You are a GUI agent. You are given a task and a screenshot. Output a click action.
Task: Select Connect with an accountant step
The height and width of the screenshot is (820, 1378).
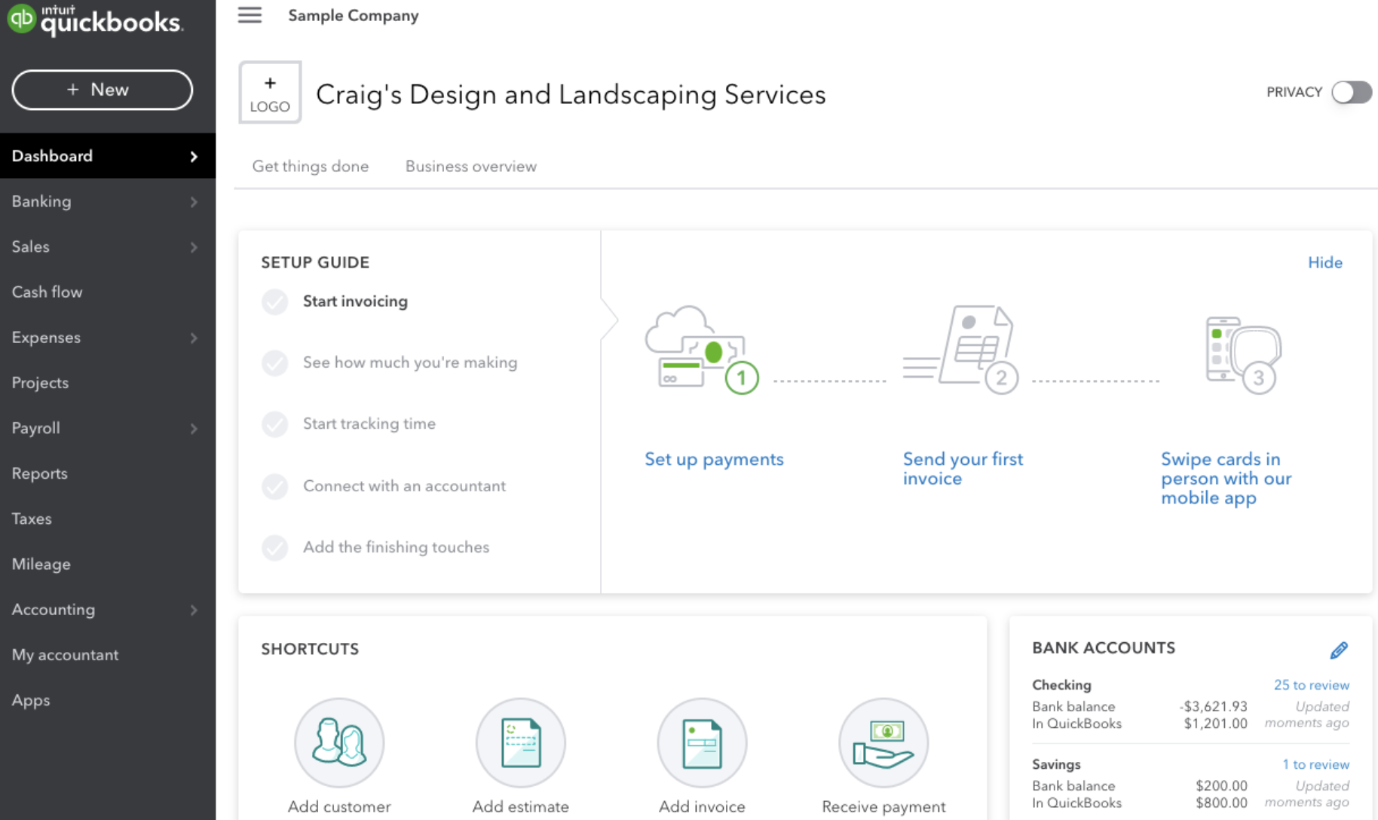tap(404, 486)
